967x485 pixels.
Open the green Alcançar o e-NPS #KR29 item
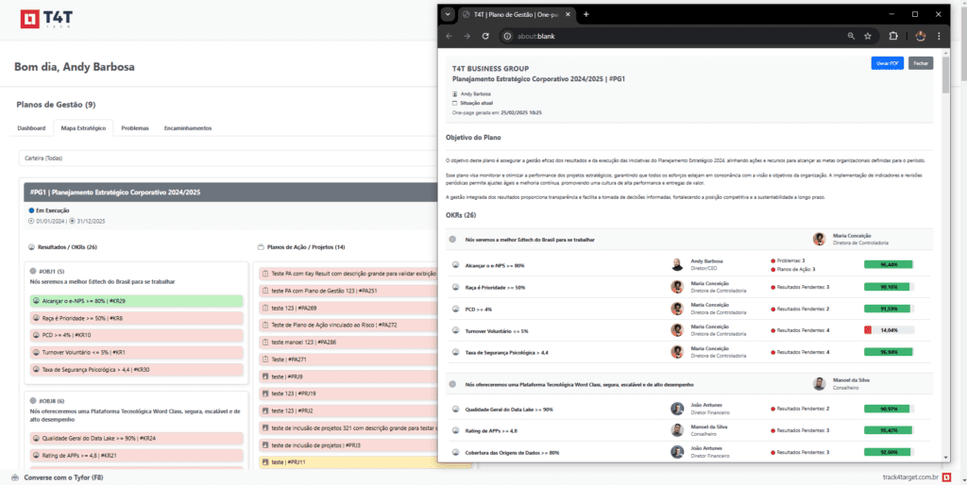click(135, 301)
